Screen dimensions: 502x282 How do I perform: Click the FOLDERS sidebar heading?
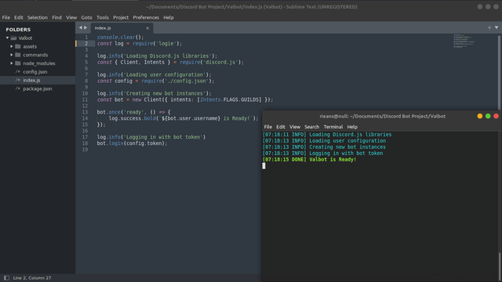18,30
